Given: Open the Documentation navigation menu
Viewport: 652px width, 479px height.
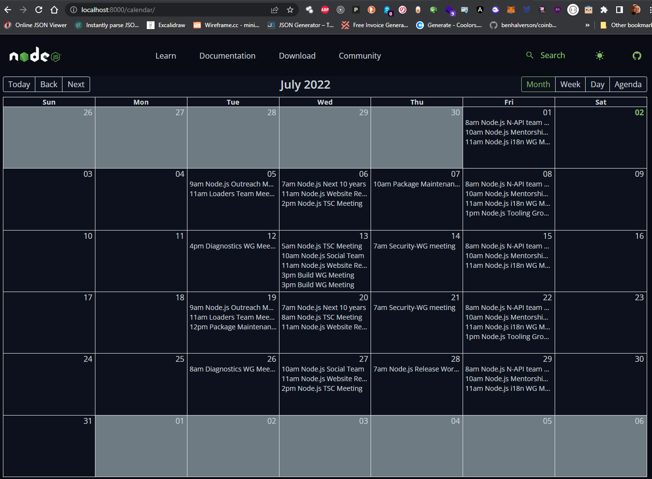Looking at the screenshot, I should pos(227,56).
